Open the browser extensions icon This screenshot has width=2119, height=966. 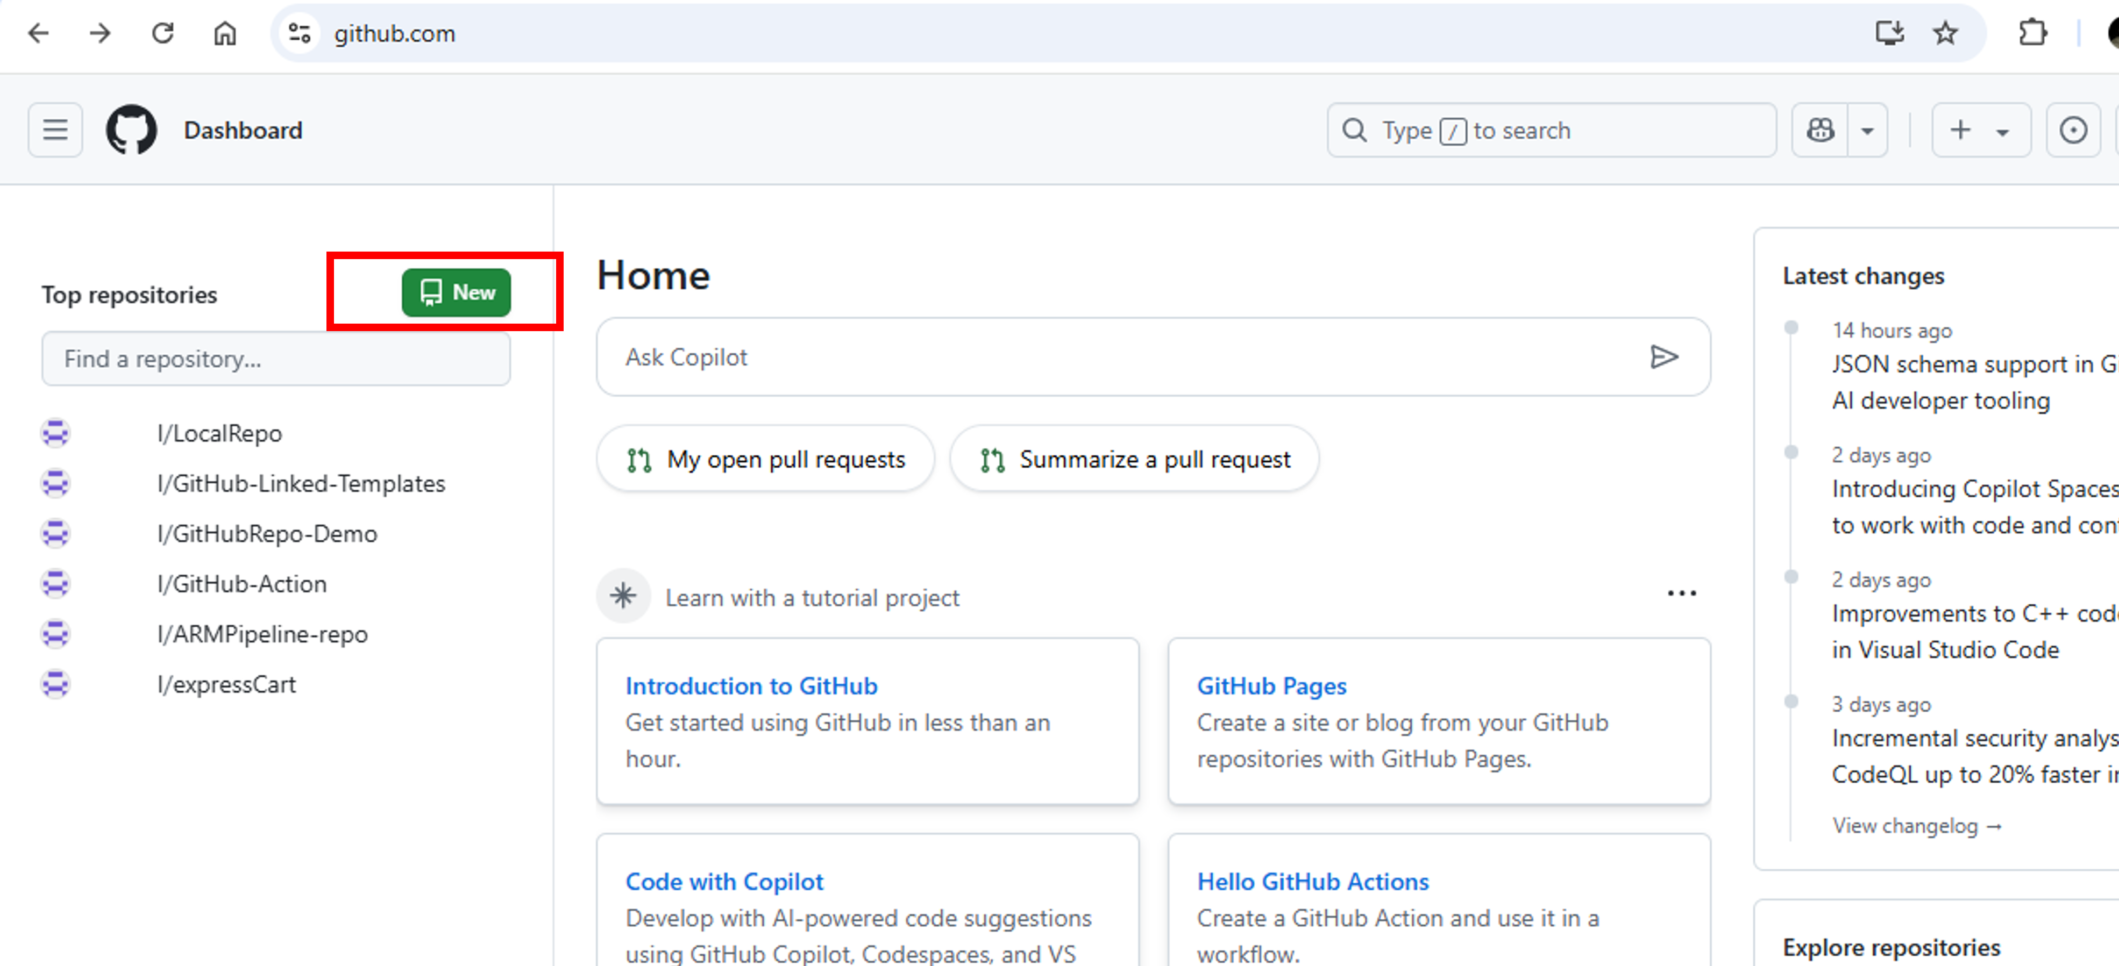2032,33
